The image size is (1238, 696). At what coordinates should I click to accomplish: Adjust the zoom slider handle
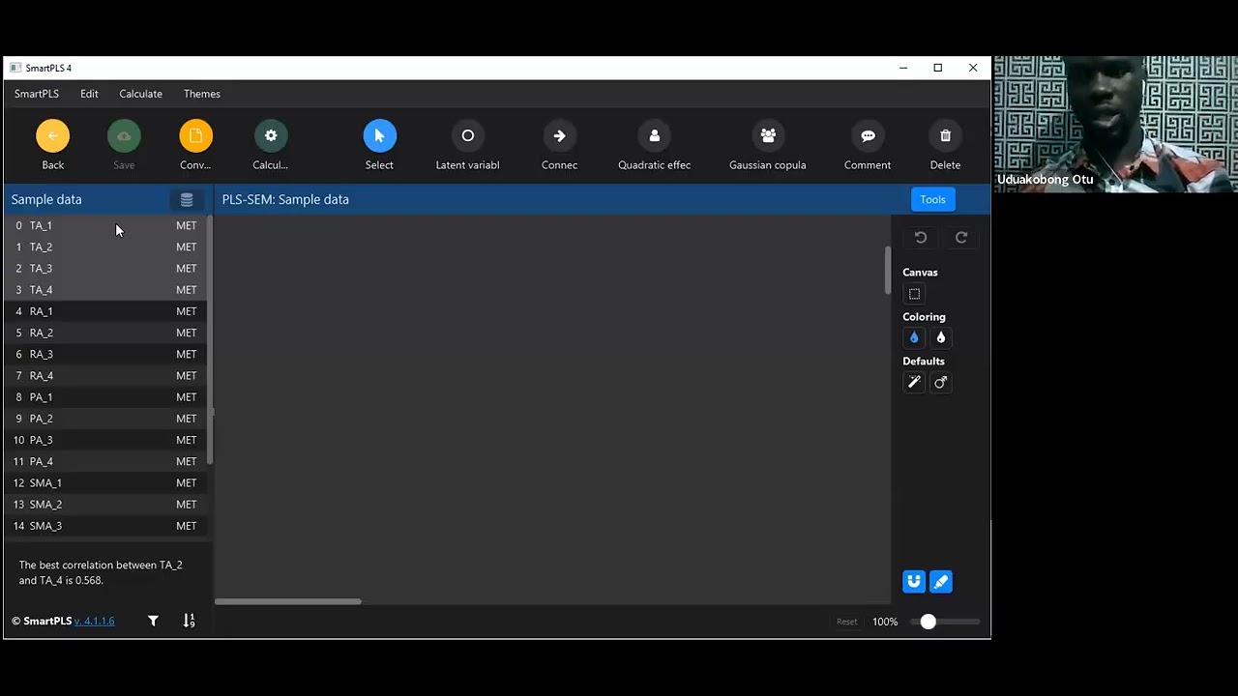click(x=928, y=622)
